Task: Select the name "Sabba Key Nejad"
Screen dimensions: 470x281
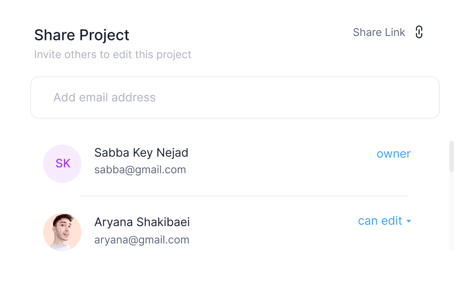Action: [141, 153]
